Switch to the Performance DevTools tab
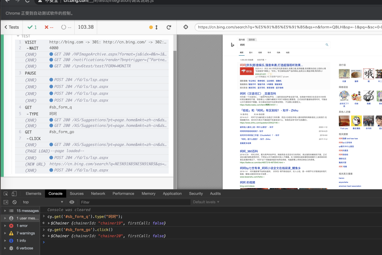This screenshot has width=382, height=255. pyautogui.click(x=123, y=194)
